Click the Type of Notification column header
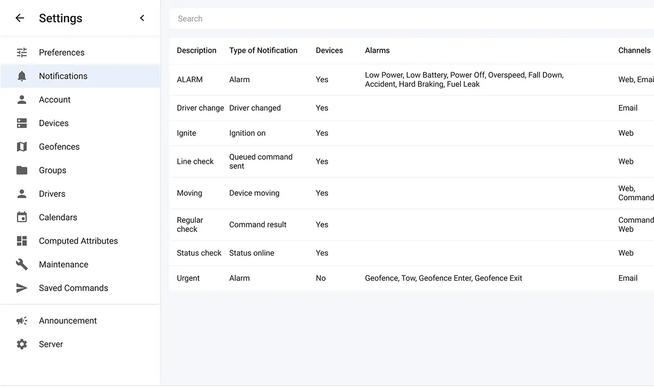The height and width of the screenshot is (387, 654). [x=263, y=50]
